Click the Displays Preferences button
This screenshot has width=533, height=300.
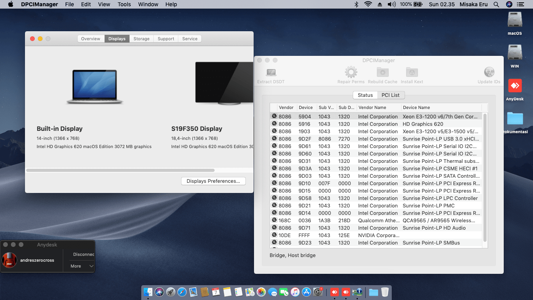[x=213, y=181]
